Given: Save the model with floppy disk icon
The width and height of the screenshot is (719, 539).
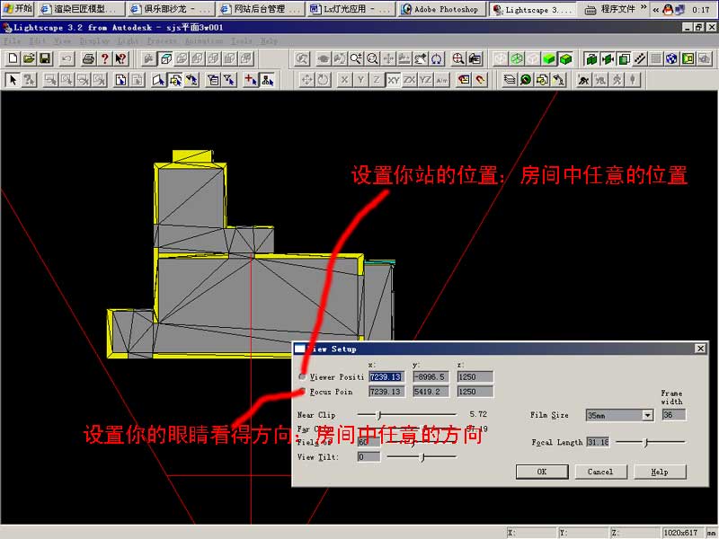Looking at the screenshot, I should 45,58.
